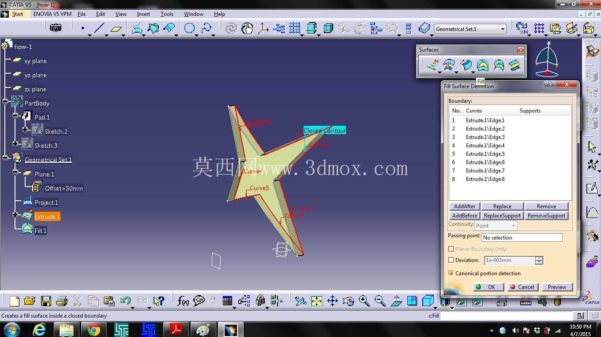Click the Sweep icon in Surfaces toolbar

(x=466, y=65)
